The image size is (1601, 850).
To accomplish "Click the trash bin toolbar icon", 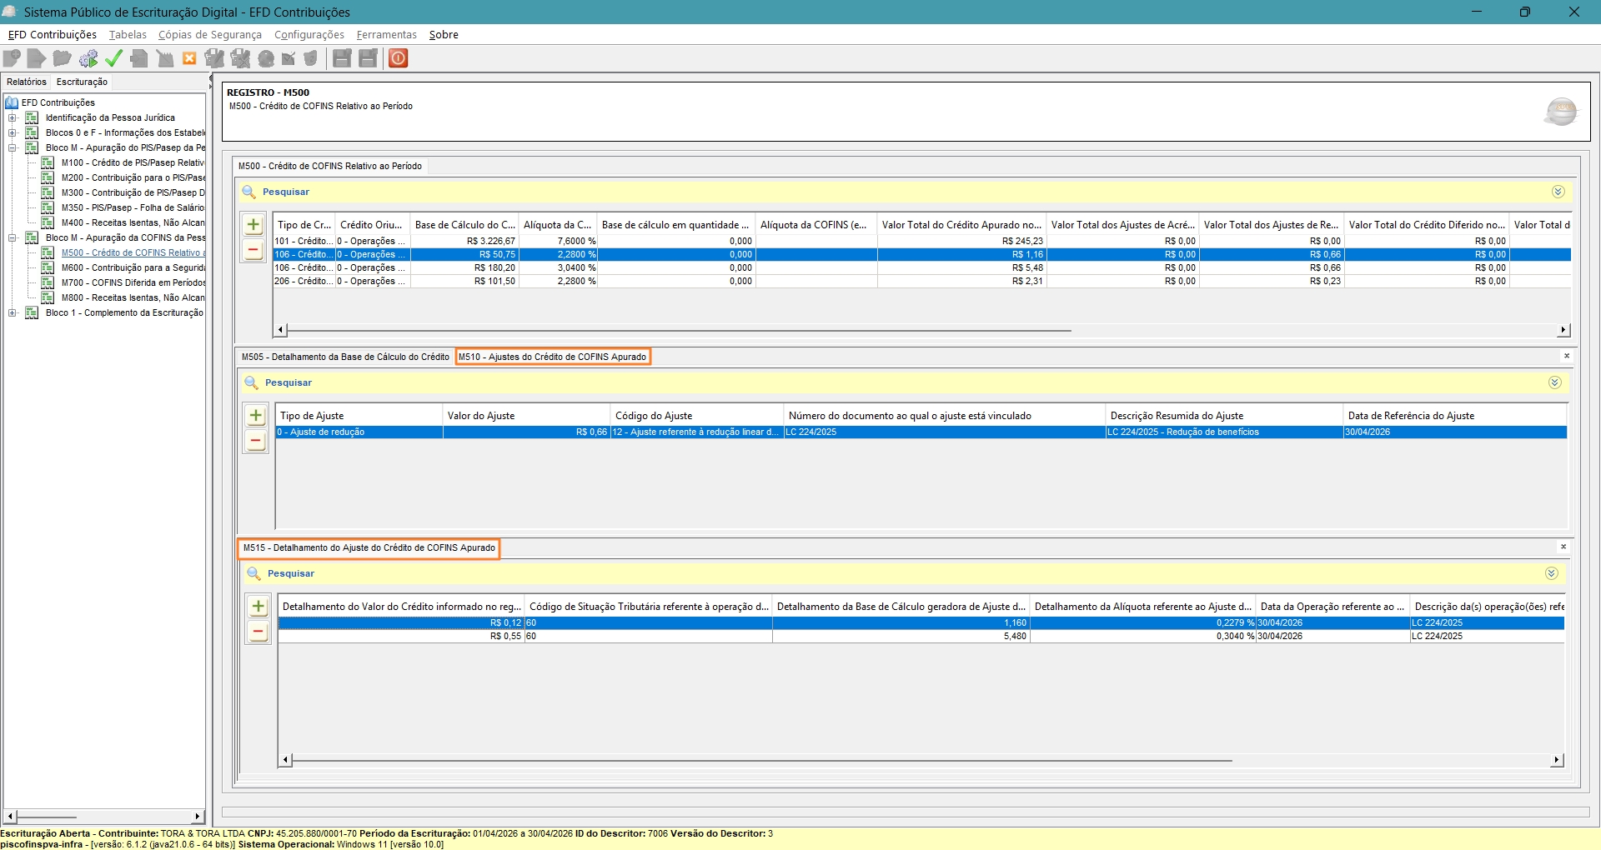I will point(165,58).
